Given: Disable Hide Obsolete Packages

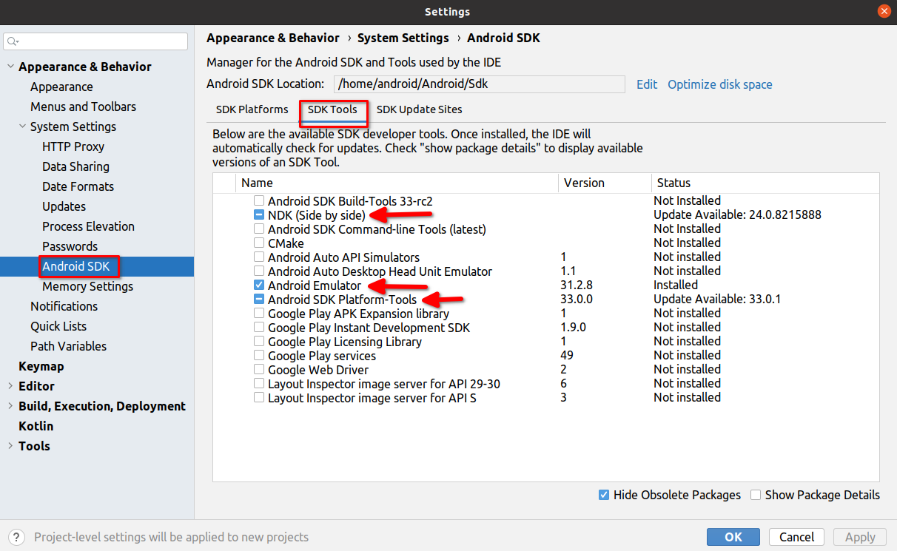Looking at the screenshot, I should tap(604, 495).
